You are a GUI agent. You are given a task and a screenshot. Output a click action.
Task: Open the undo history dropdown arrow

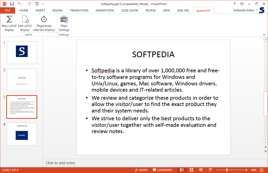pyautogui.click(x=23, y=4)
